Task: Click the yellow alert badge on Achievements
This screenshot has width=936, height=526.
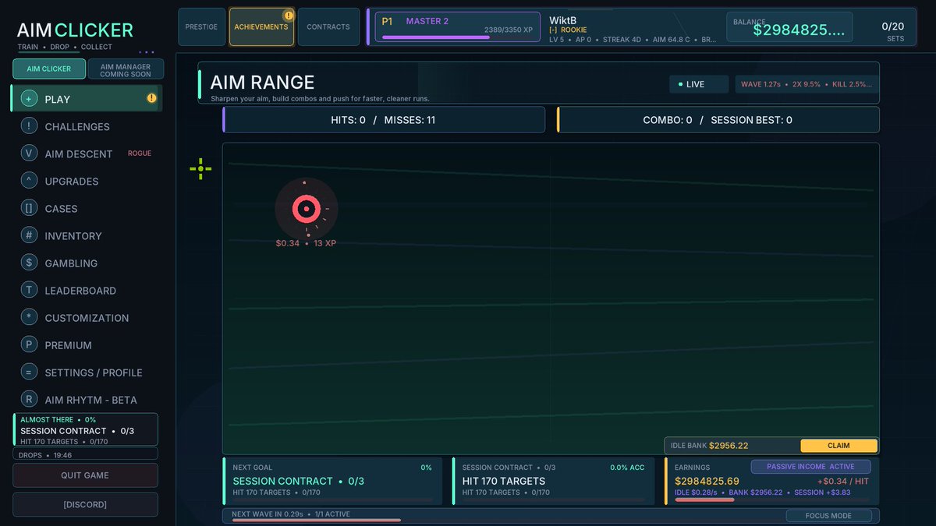Action: [289, 15]
